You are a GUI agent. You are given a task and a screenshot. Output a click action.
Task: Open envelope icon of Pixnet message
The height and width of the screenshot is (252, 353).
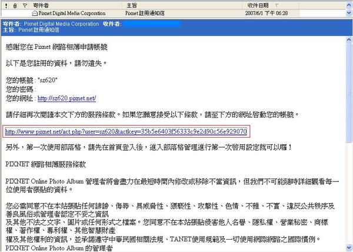pos(35,14)
